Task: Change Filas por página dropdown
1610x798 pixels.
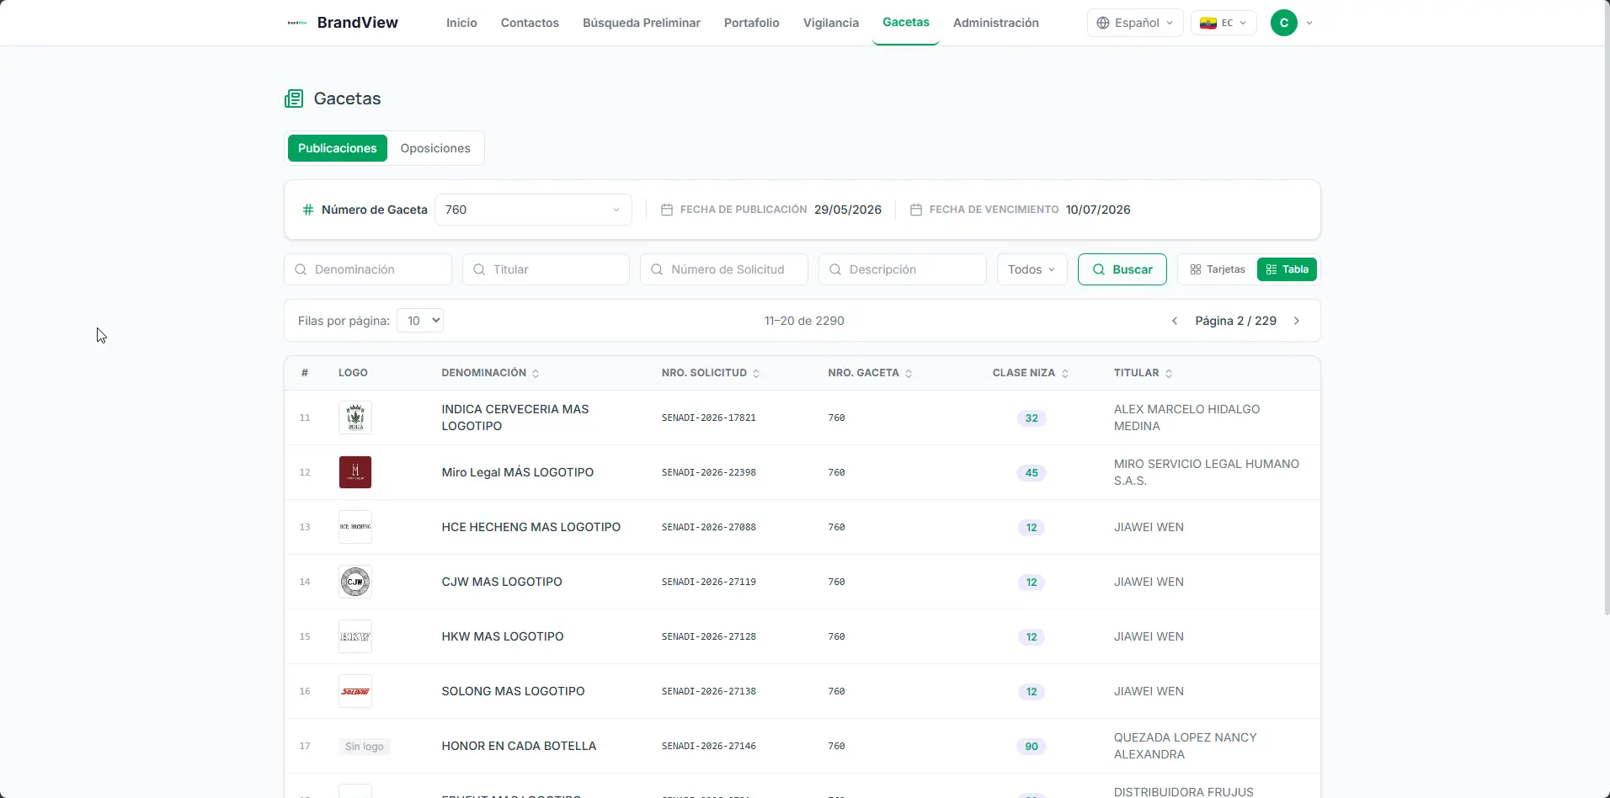Action: click(x=420, y=321)
